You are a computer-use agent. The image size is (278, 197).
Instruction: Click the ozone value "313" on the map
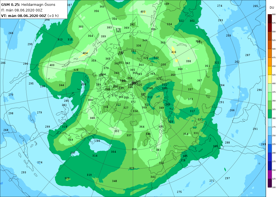(60, 40)
